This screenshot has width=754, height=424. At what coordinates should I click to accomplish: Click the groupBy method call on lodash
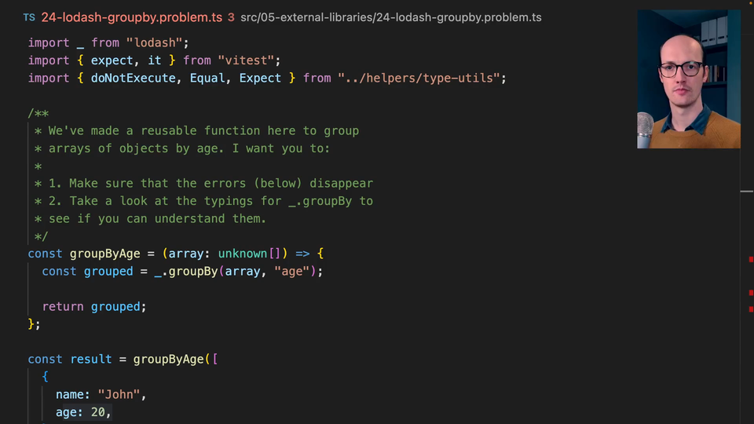(x=192, y=271)
